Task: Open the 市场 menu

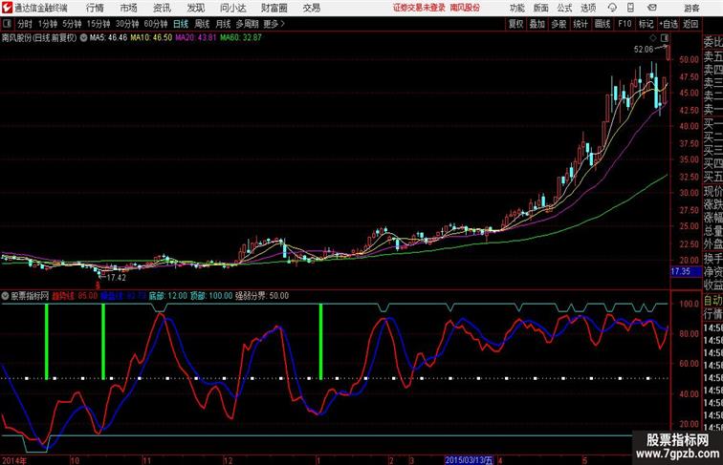Action: click(x=129, y=8)
